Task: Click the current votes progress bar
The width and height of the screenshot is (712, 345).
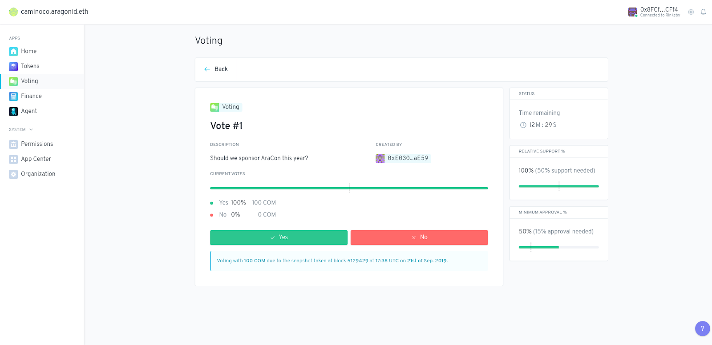Action: [349, 189]
